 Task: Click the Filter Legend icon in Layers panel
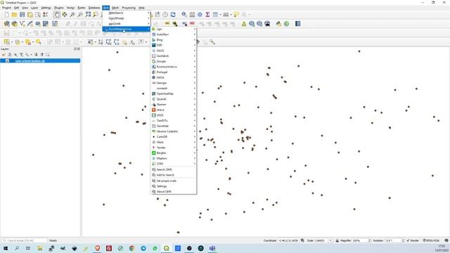click(x=21, y=55)
